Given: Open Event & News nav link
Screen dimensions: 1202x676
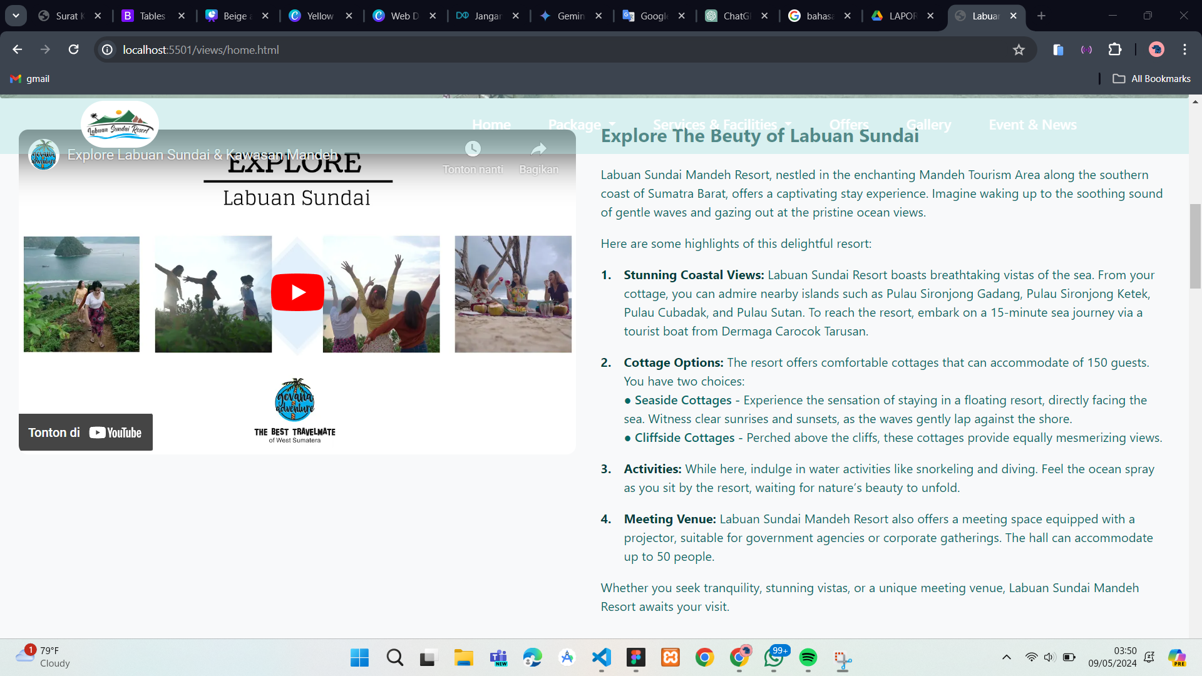Looking at the screenshot, I should click(1032, 125).
